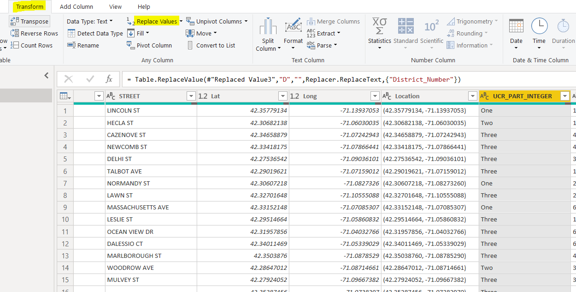The height and width of the screenshot is (292, 576).
Task: Open the STREET column filter dropdown
Action: [x=191, y=96]
